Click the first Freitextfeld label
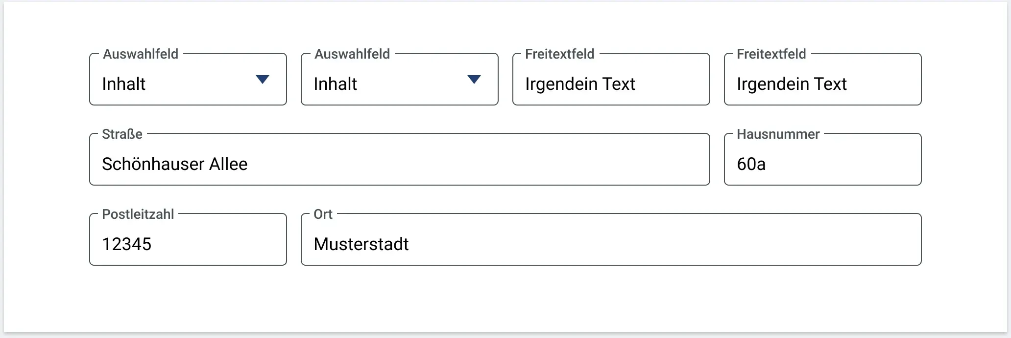Screen dimensions: 1011x338 coord(559,54)
